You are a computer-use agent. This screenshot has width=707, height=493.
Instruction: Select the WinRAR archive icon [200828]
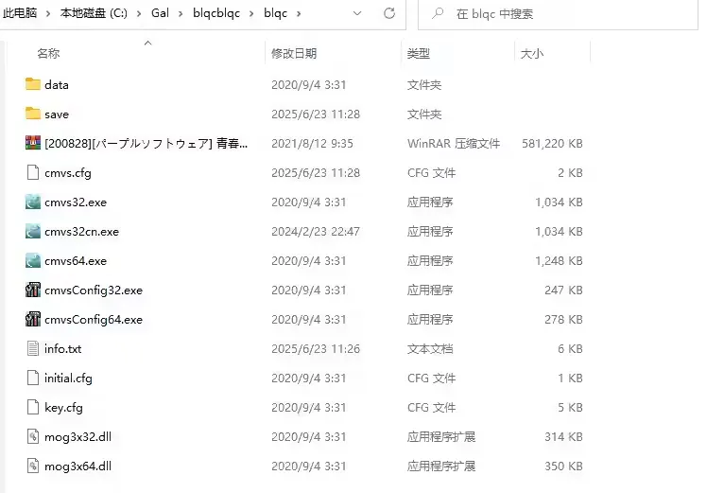33,143
